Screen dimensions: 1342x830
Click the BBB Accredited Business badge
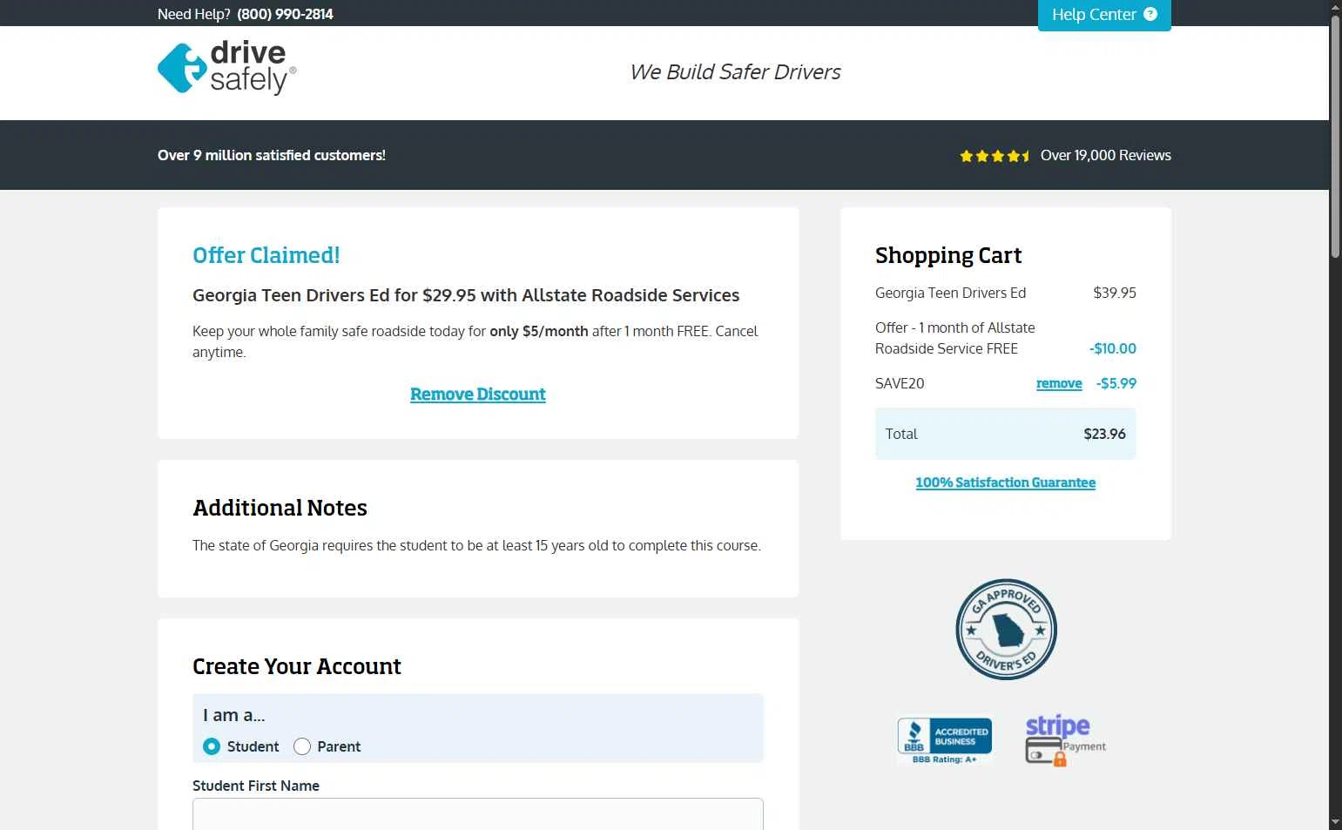point(945,741)
